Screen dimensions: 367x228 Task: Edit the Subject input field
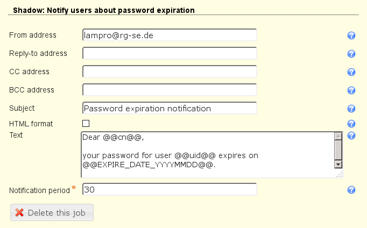[x=170, y=108]
